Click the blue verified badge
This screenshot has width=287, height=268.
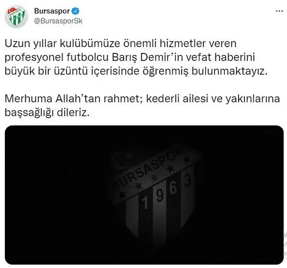tap(75, 11)
